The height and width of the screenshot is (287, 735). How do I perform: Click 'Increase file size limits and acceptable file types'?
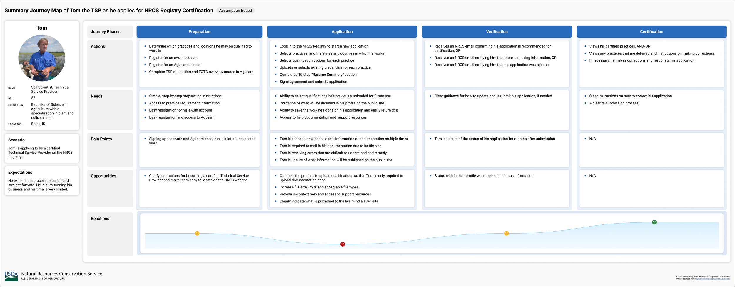tap(319, 187)
